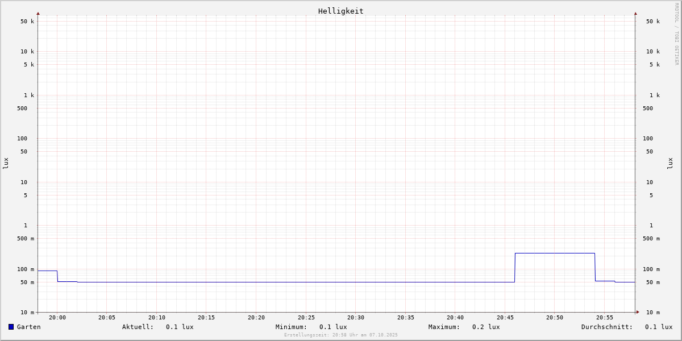Click the left axis 50 k label
Image resolution: width=682 pixels, height=341 pixels.
(x=27, y=22)
